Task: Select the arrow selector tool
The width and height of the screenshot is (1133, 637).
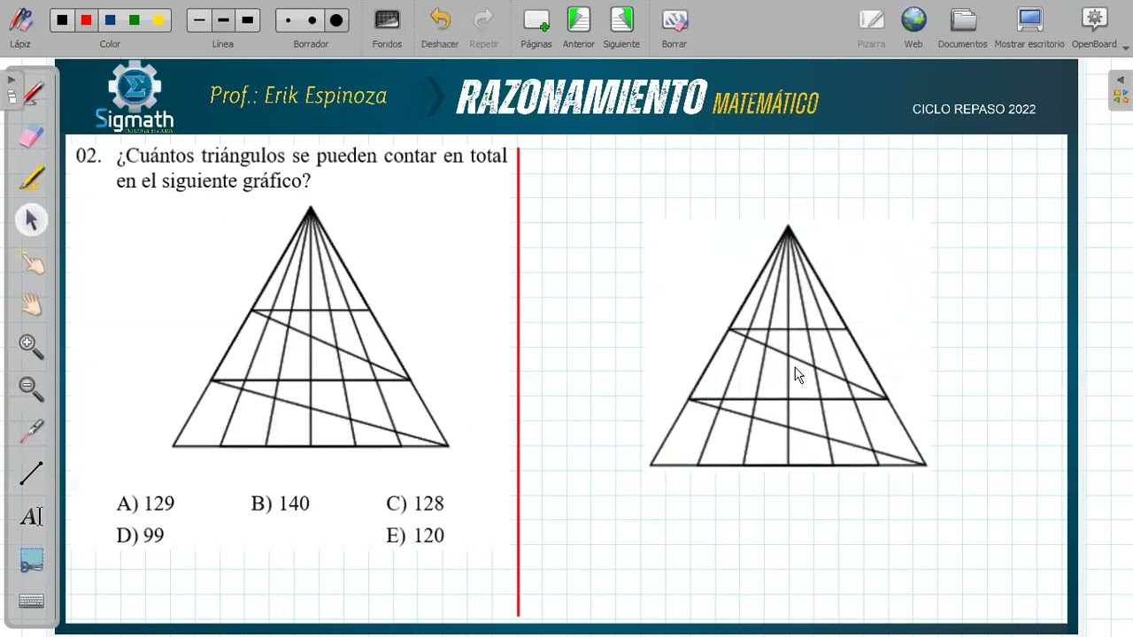Action: click(32, 220)
